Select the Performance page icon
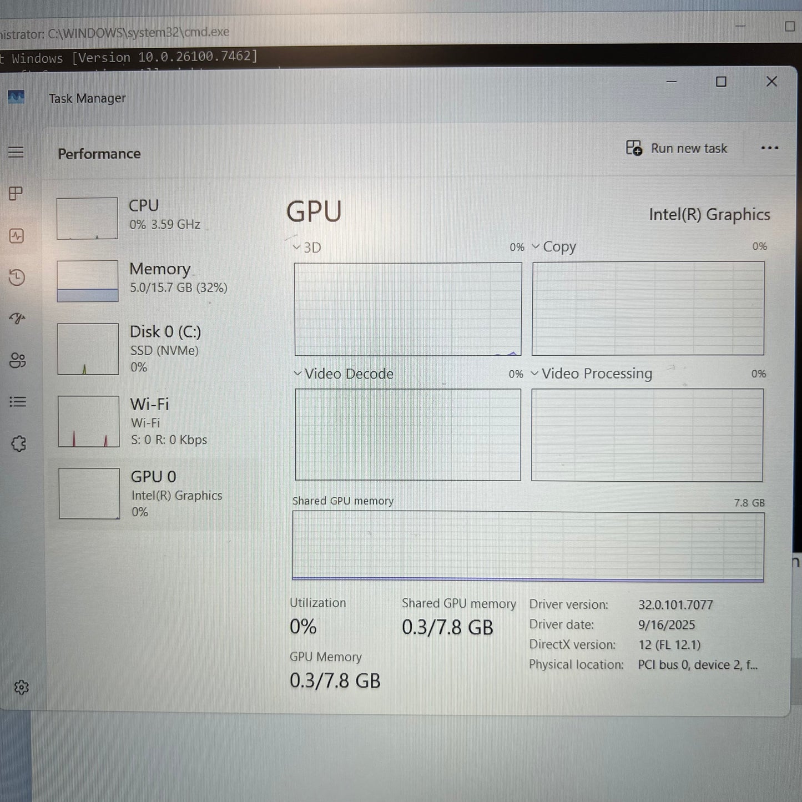Viewport: 802px width, 802px height. pos(17,236)
